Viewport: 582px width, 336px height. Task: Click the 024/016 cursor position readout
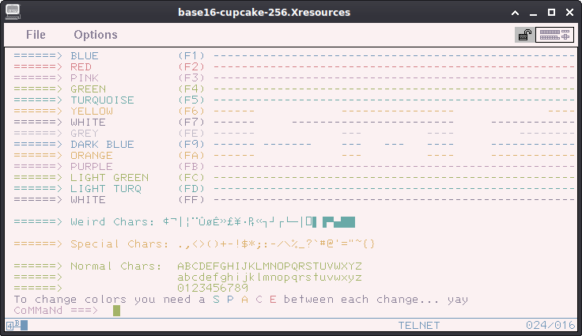550,326
